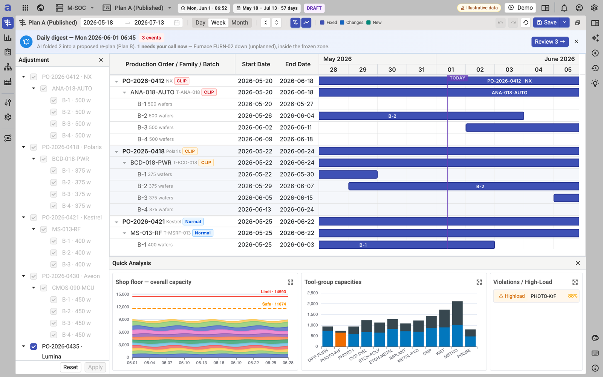Toggle ANA-018-AUTO checkbox in Adjustment
The image size is (603, 377).
point(44,89)
